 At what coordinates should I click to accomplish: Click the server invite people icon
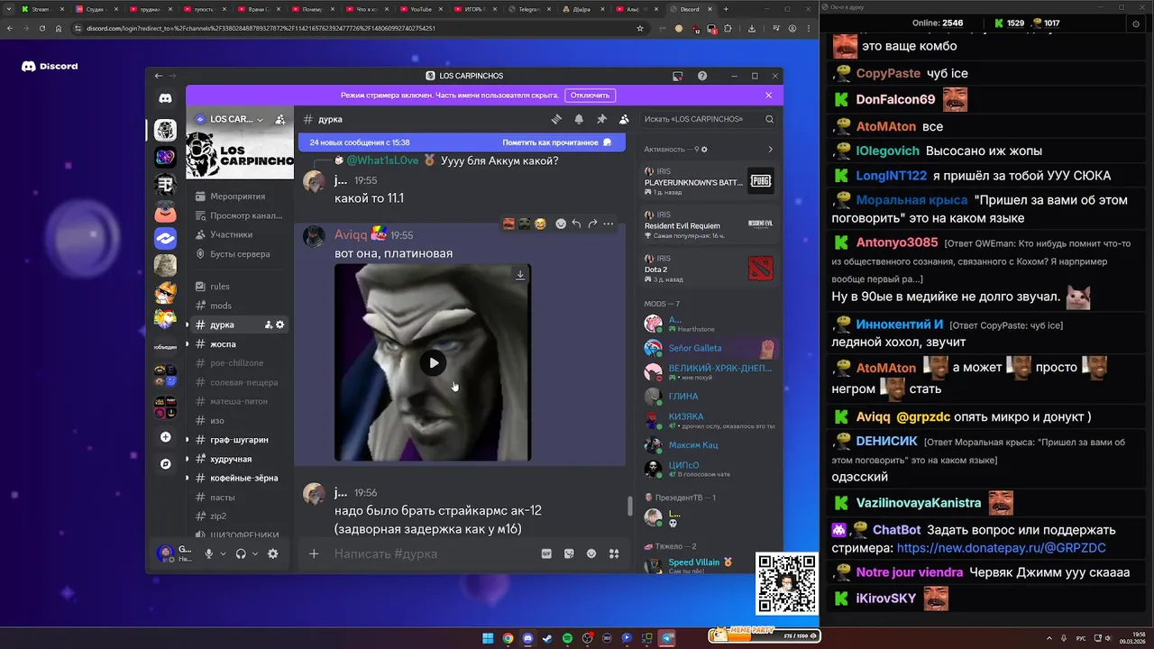click(280, 119)
